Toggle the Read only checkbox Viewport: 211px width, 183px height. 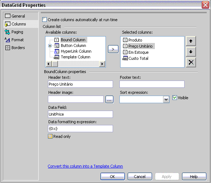tap(50, 136)
